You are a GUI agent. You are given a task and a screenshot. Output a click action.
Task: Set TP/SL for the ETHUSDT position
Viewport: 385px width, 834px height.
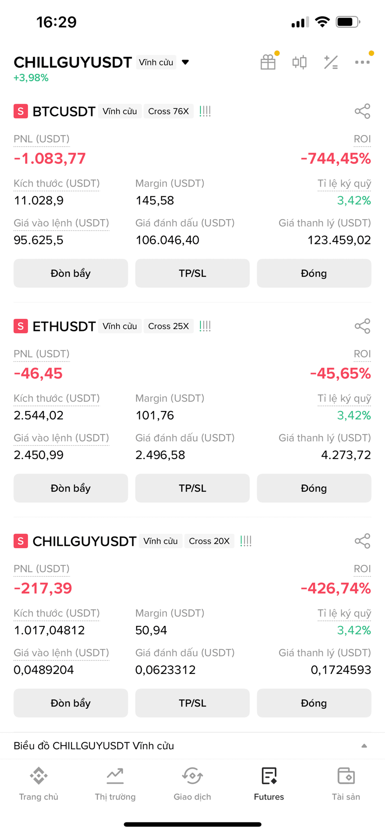pyautogui.click(x=192, y=488)
